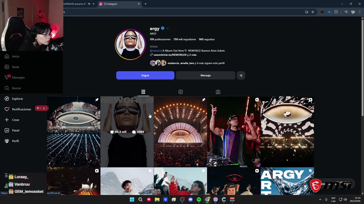Open the browser extensions puzzle icon
Viewport: 364px width, 204px height.
336,12
